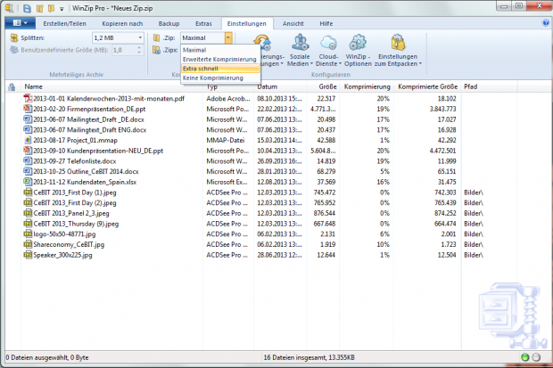This screenshot has height=368, width=553.
Task: Open WinZip-Optionen gear icon
Action: point(358,42)
